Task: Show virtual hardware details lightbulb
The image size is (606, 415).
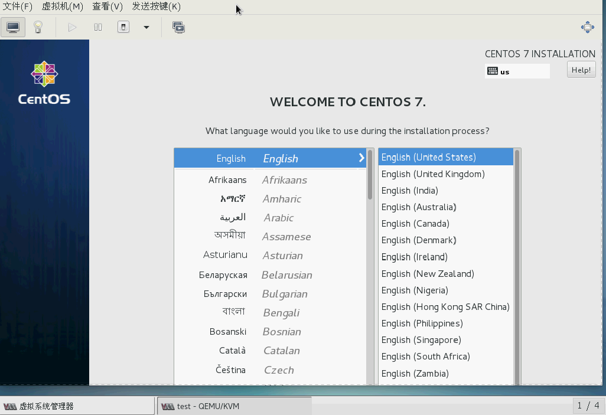Action: click(38, 27)
